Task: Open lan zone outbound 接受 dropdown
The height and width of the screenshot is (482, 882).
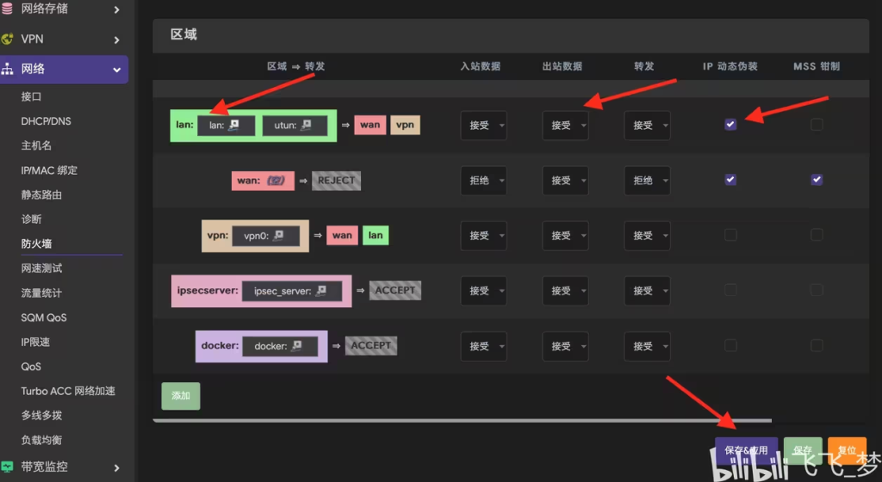Action: (x=565, y=126)
